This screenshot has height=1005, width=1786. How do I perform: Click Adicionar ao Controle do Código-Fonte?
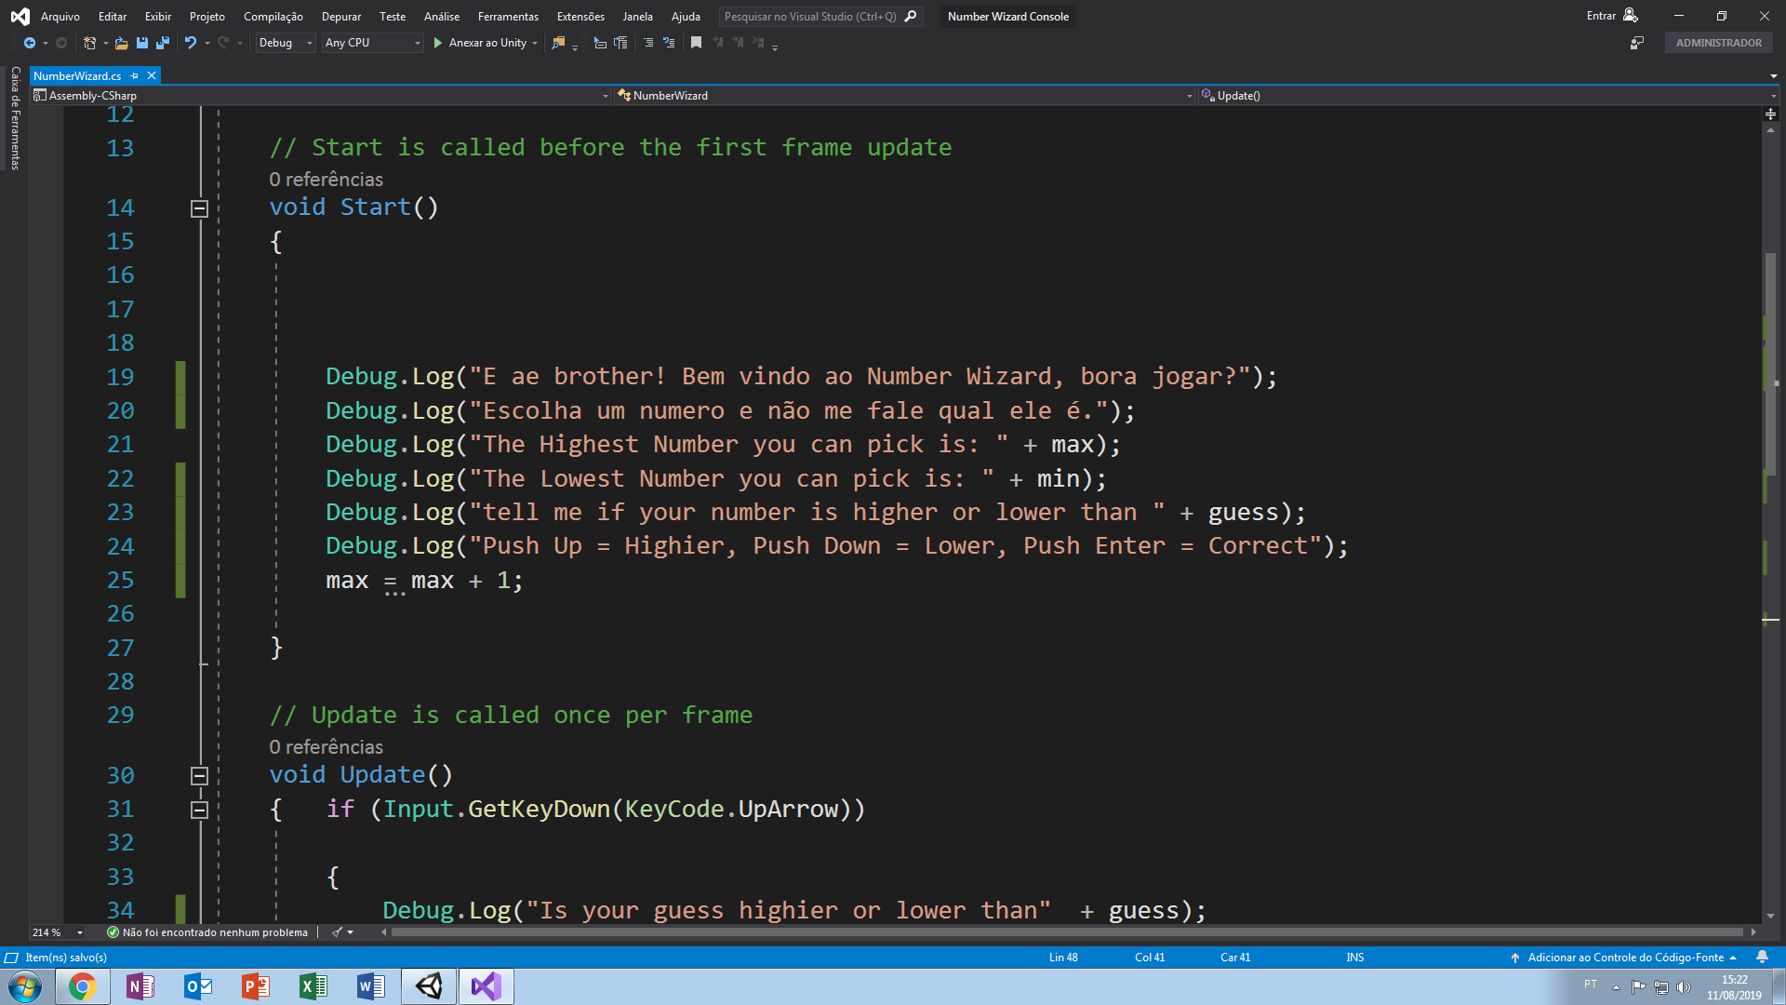[x=1624, y=957]
